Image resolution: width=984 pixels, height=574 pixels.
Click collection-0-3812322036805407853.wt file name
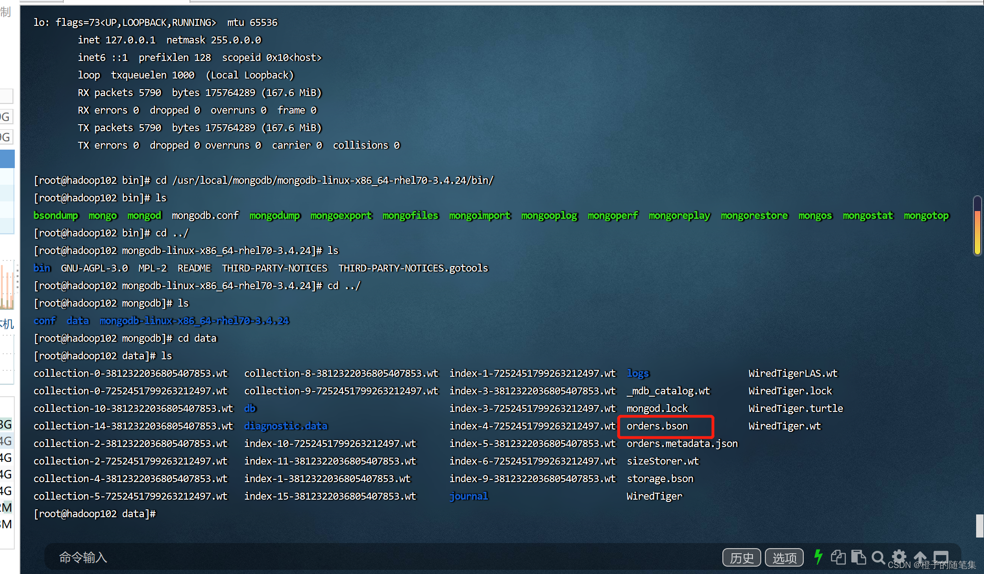(x=130, y=373)
